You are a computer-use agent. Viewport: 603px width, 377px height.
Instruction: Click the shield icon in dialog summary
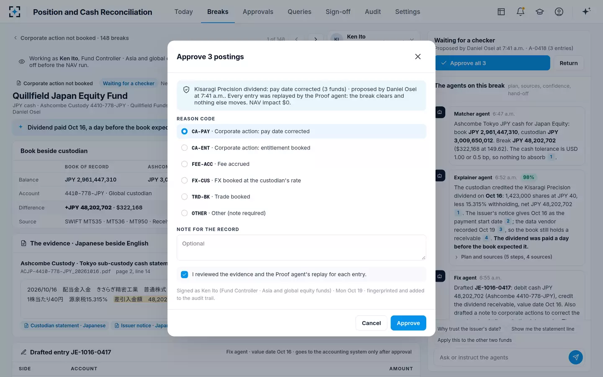coord(186,90)
